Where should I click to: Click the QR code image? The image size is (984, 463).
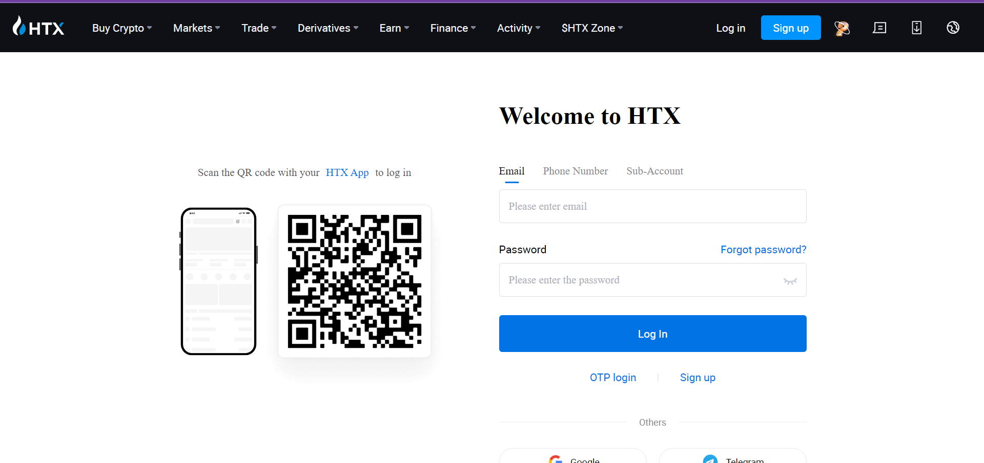[x=355, y=281]
